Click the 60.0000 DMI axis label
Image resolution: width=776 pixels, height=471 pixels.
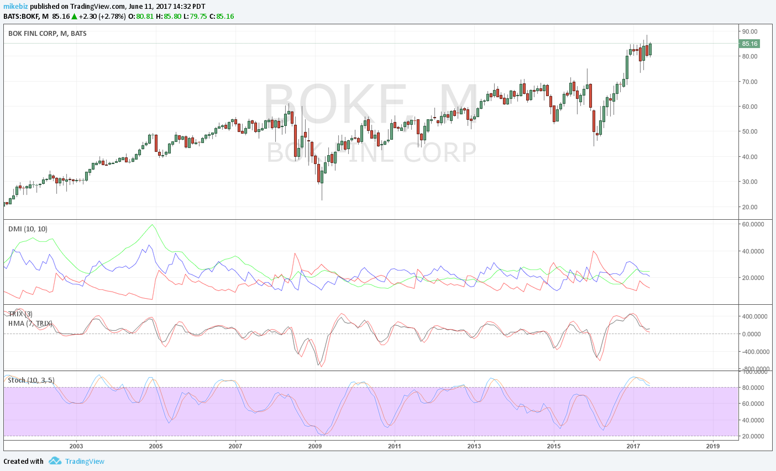click(x=753, y=224)
